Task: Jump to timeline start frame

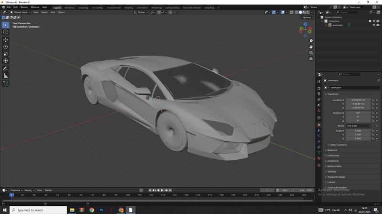Action: [x=150, y=190]
